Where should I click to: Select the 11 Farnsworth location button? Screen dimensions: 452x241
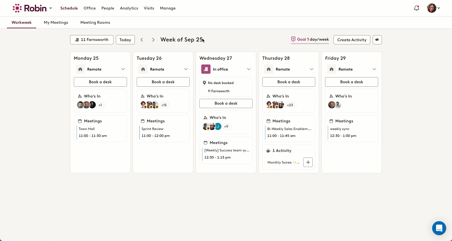[92, 40]
